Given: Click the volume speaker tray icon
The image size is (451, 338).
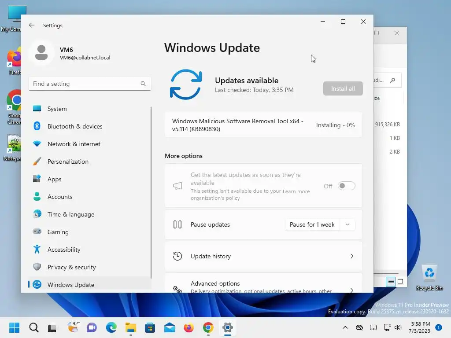Looking at the screenshot, I should [x=398, y=327].
